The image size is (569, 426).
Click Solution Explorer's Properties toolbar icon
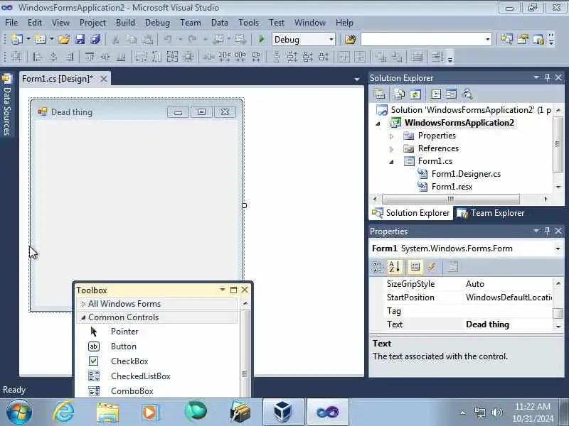[380, 94]
